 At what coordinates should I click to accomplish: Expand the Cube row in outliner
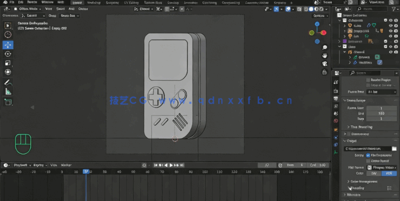344,26
